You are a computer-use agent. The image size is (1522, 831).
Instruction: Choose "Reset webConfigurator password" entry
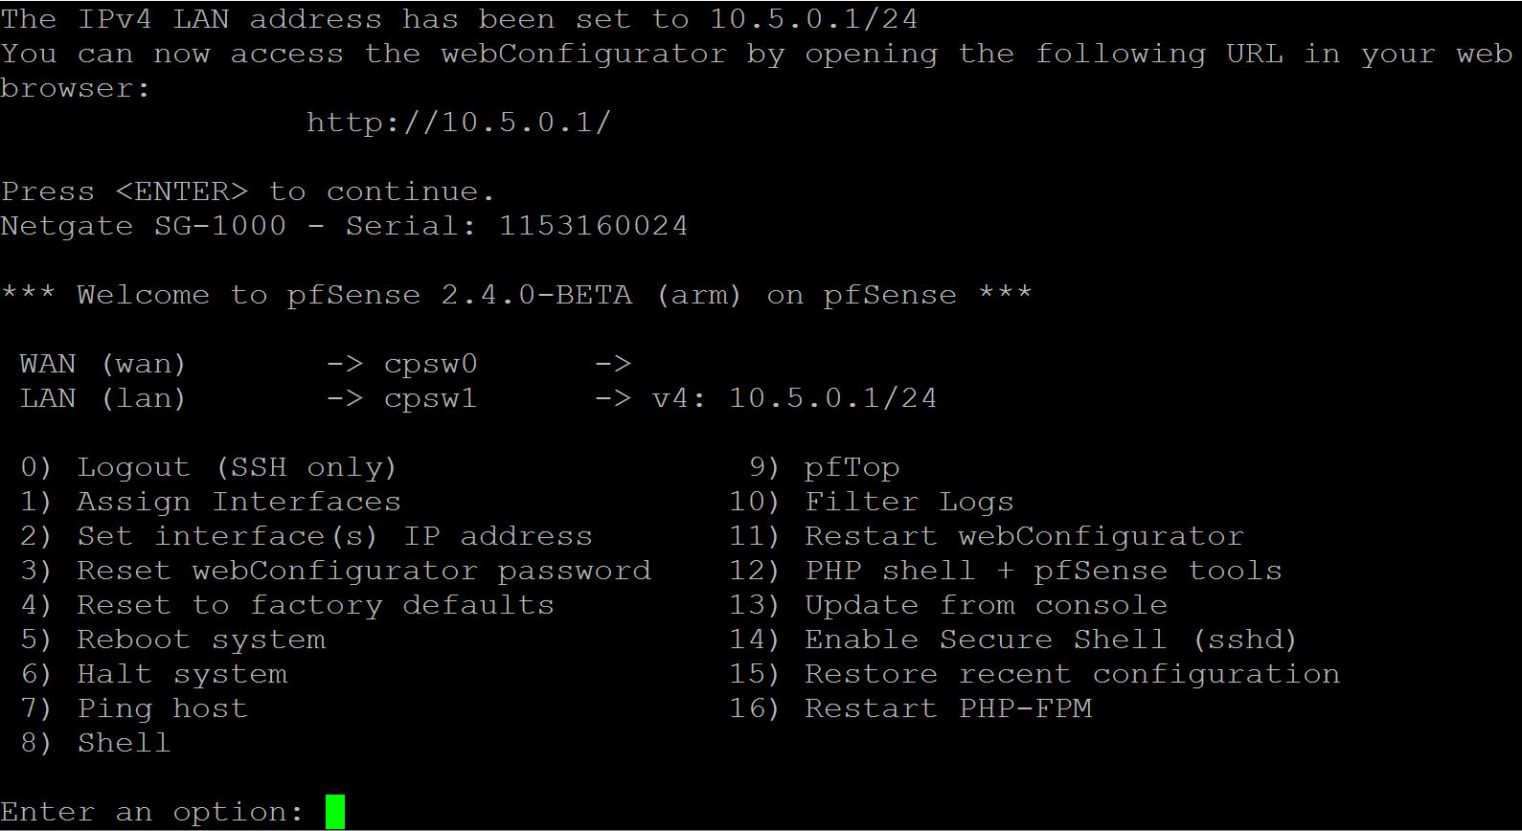tap(363, 572)
